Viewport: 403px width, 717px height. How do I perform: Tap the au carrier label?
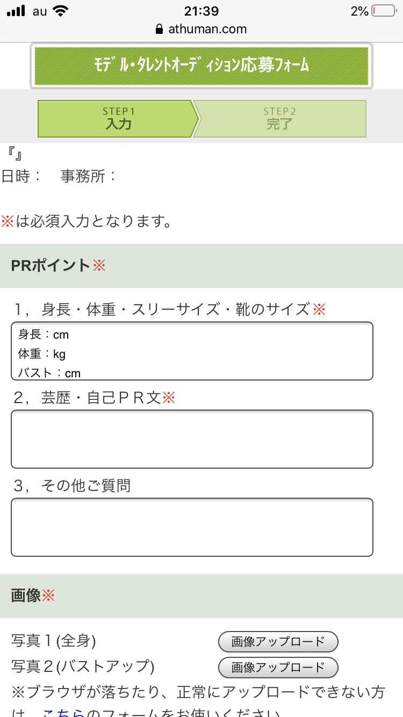coord(40,11)
